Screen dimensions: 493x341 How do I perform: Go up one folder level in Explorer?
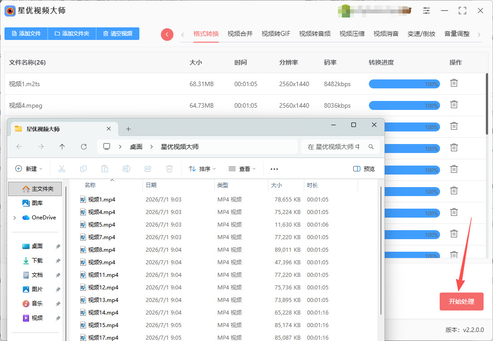(62, 147)
